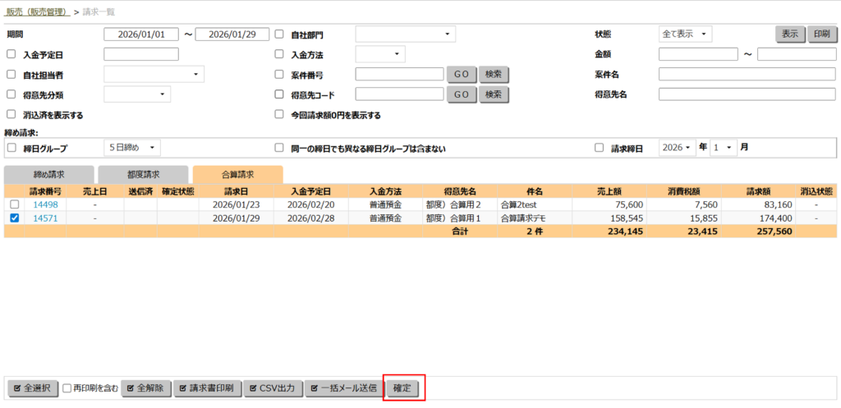Click the 全解除 deselect-all button
841x408 pixels.
click(145, 387)
